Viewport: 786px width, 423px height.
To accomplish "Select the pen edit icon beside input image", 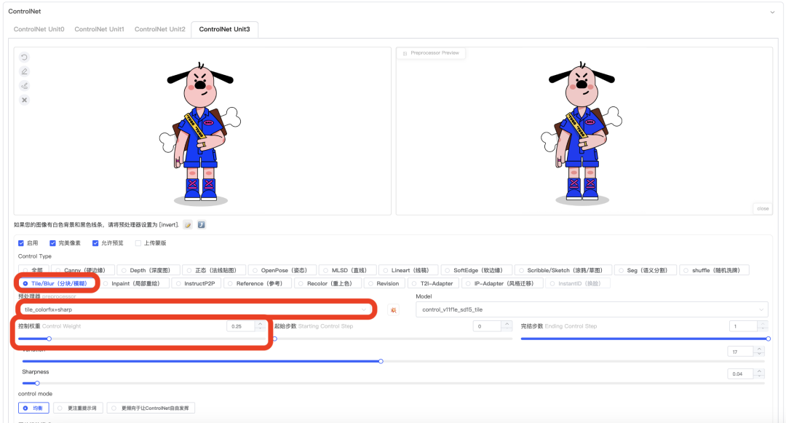I will click(x=24, y=71).
